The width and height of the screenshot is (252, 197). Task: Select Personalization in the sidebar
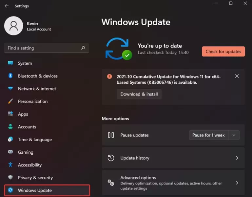[47, 101]
